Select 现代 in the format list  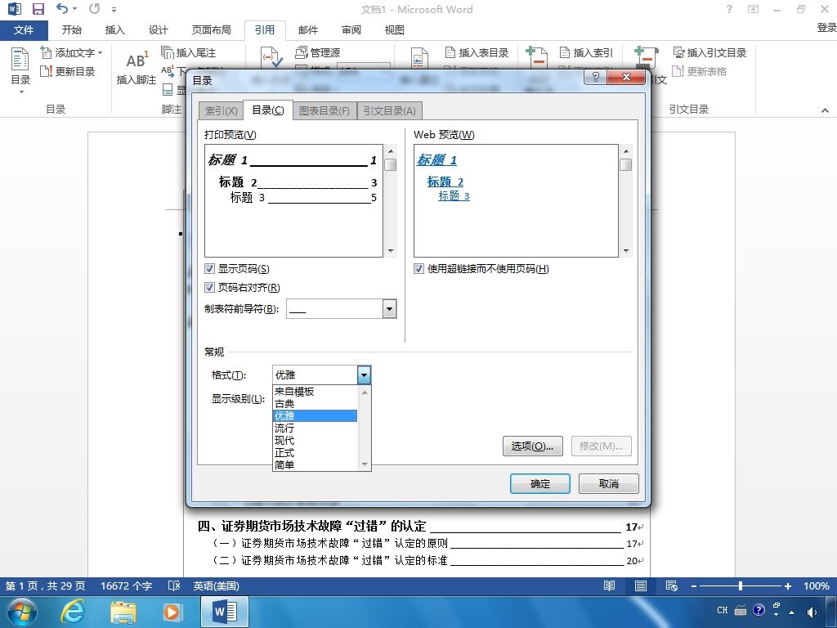pyautogui.click(x=315, y=441)
